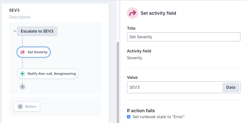Click the Set activity field heading text
The height and width of the screenshot is (123, 247).
(158, 13)
